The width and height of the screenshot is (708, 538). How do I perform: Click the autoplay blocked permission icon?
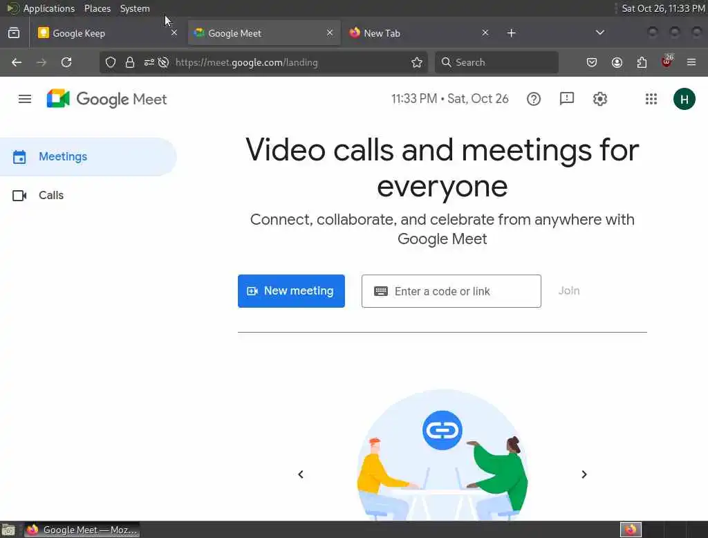[163, 62]
